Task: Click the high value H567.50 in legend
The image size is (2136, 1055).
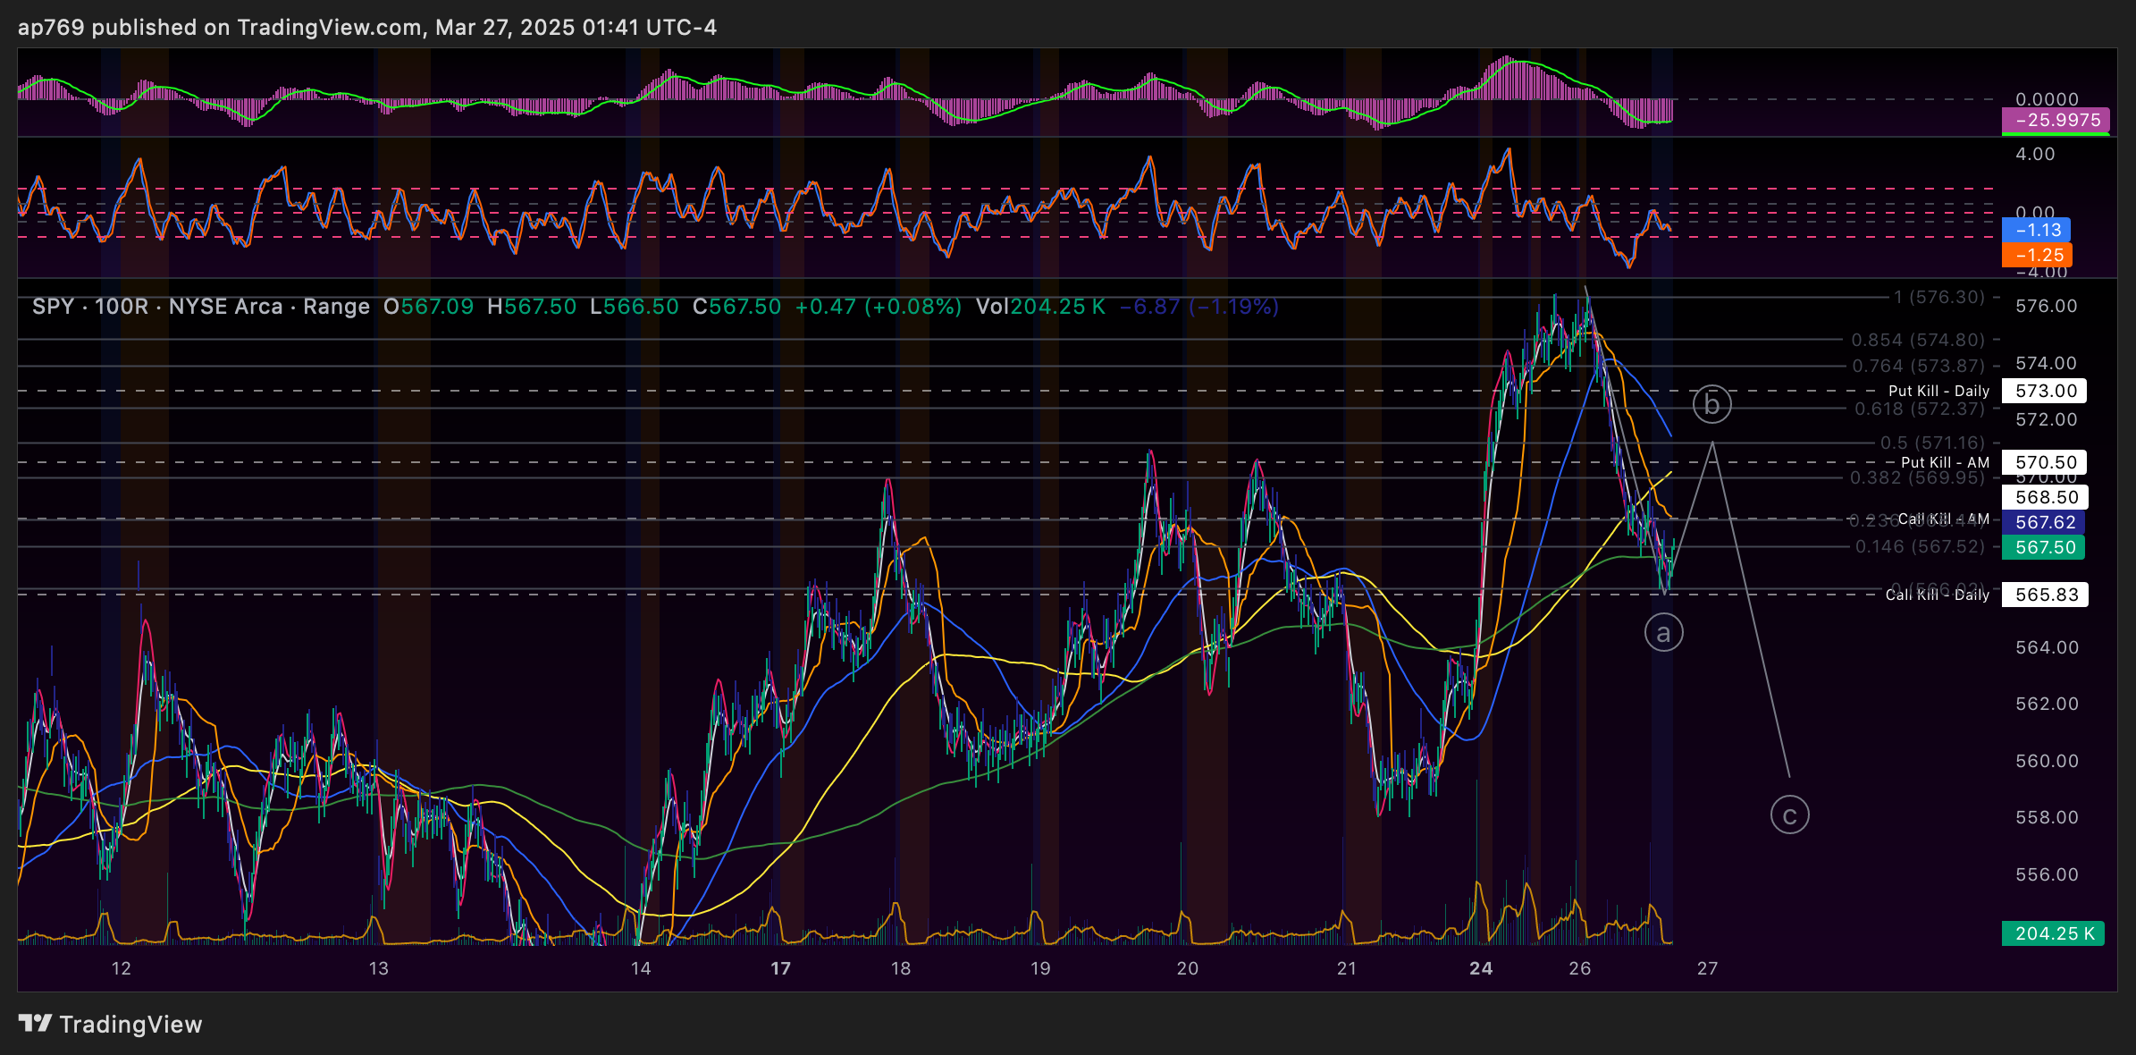Action: pos(532,307)
